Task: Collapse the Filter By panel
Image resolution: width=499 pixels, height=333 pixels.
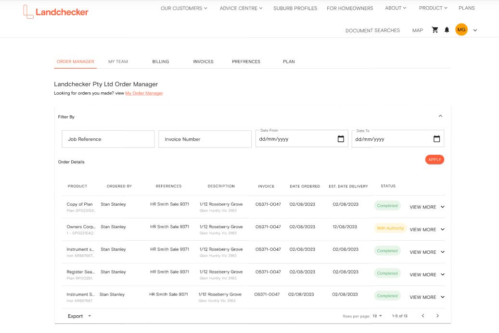Action: point(440,116)
